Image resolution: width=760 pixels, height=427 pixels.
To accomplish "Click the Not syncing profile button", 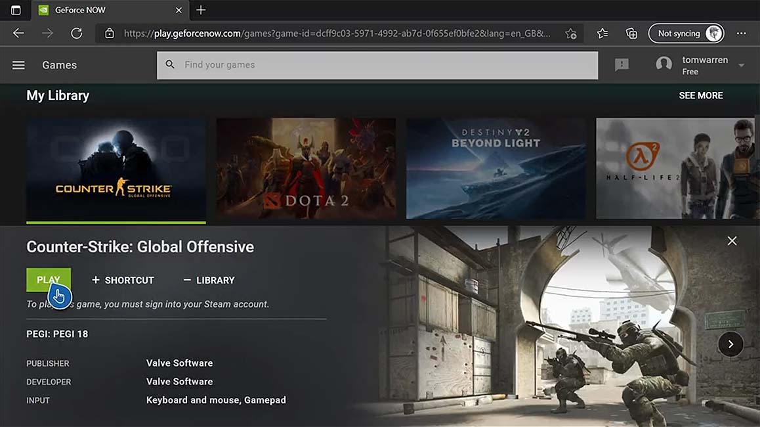I will pos(686,34).
